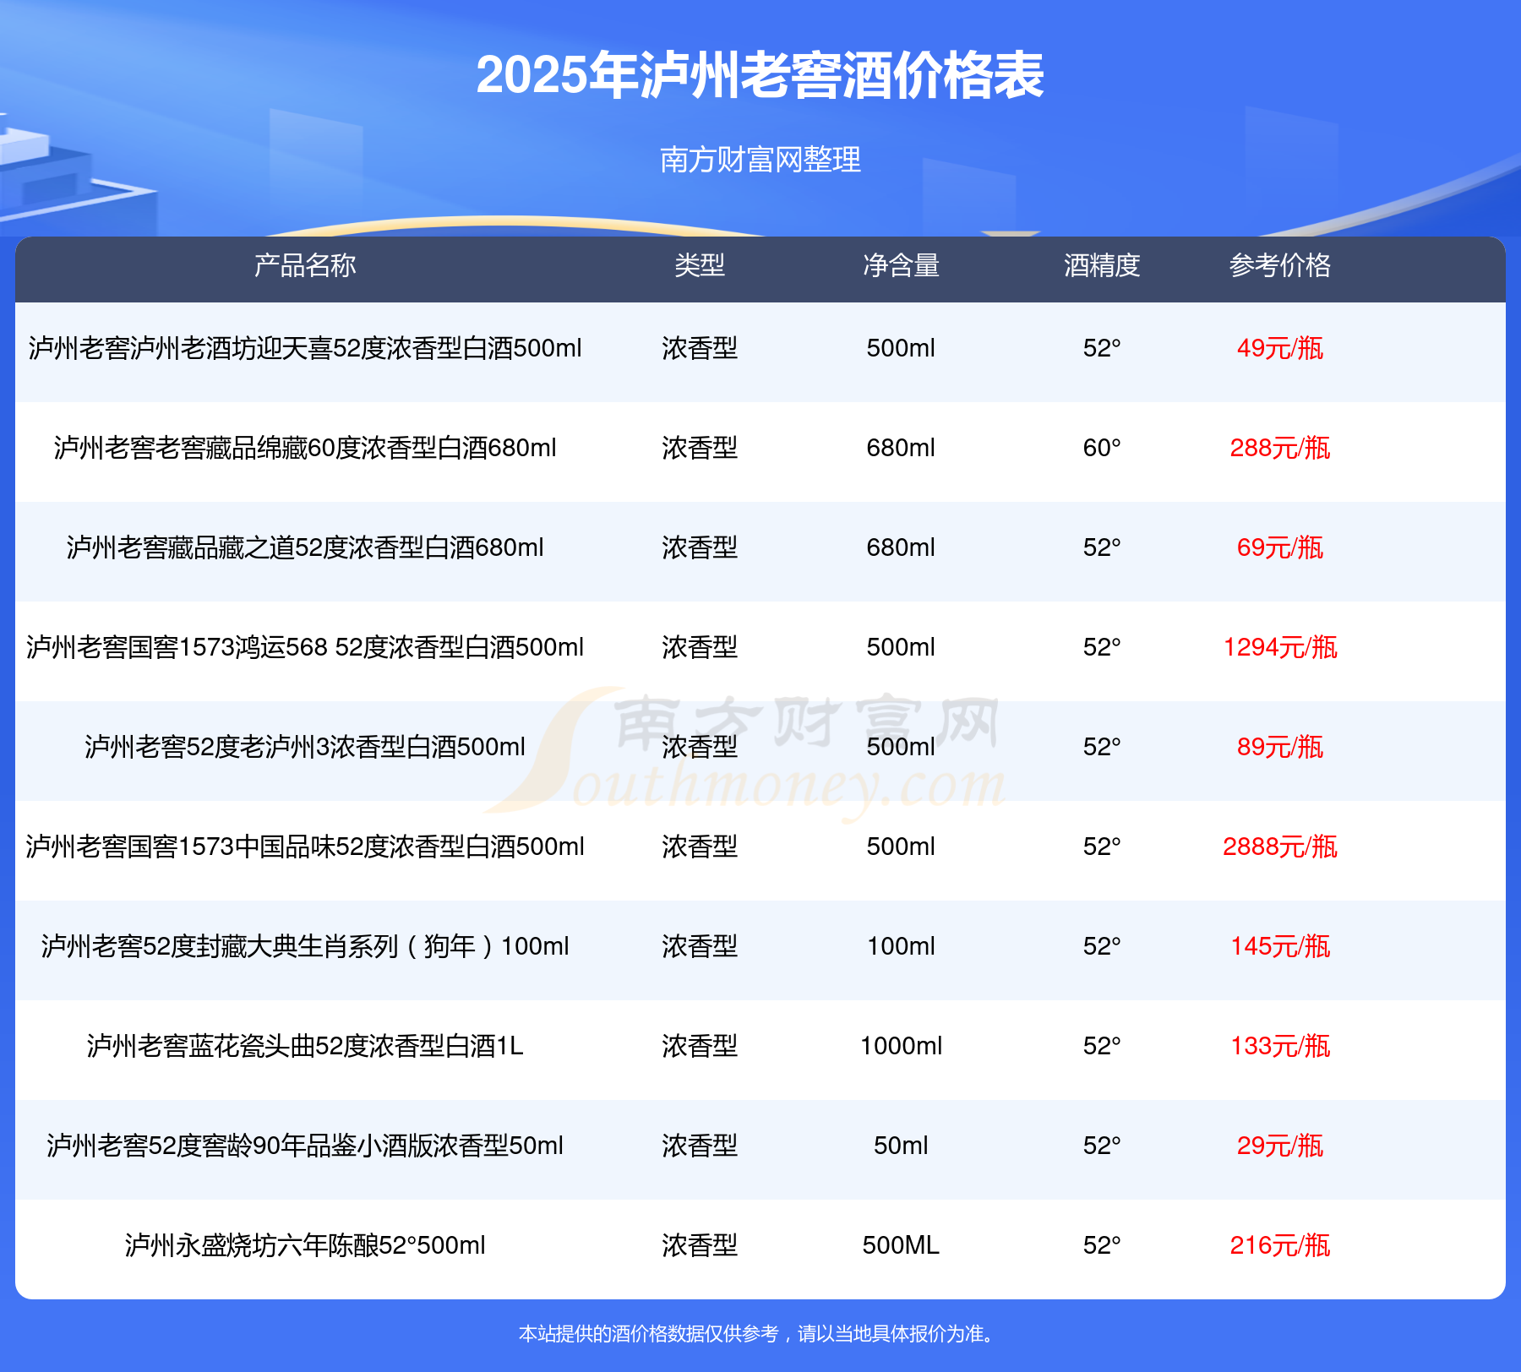Select product name "泸州老窖老窖藏品绵藏60度浓香型白酒680ml"
Viewport: 1521px width, 1372px height.
(305, 448)
